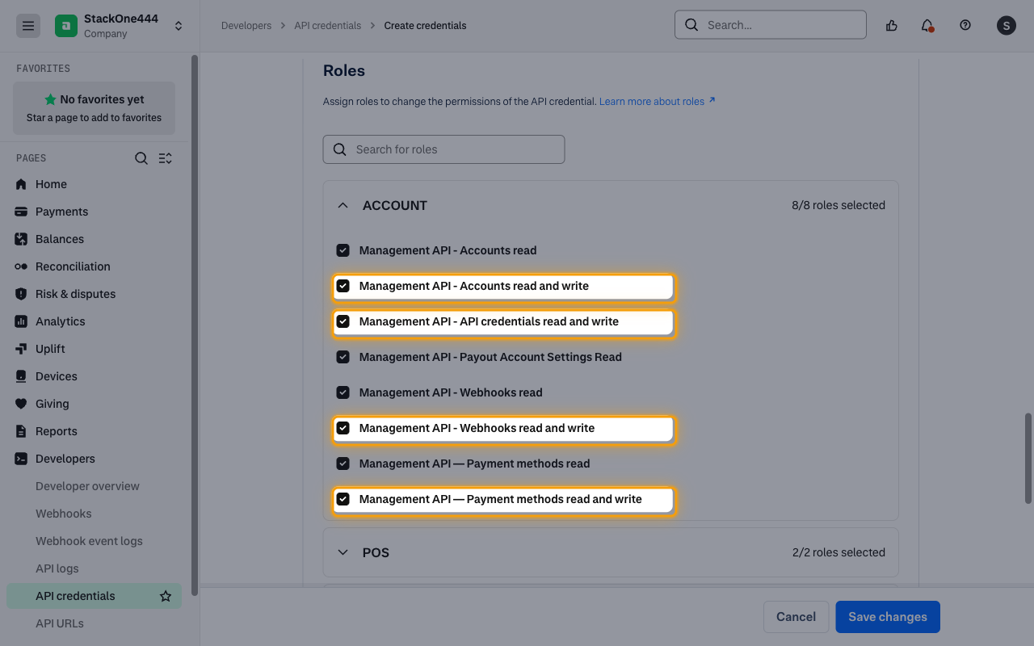1034x646 pixels.
Task: Click the thumbs-up feedback icon
Action: pyautogui.click(x=892, y=26)
